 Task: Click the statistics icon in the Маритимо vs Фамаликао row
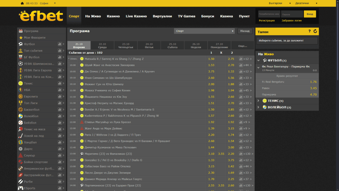(241, 154)
